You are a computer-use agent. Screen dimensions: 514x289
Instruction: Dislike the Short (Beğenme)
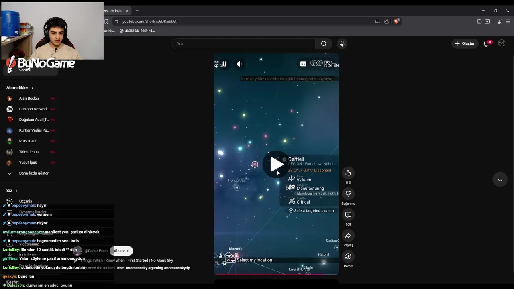tap(348, 194)
